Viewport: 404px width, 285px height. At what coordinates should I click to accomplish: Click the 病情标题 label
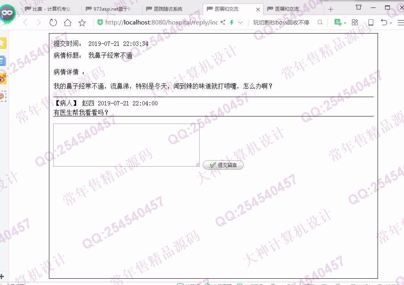pyautogui.click(x=67, y=55)
